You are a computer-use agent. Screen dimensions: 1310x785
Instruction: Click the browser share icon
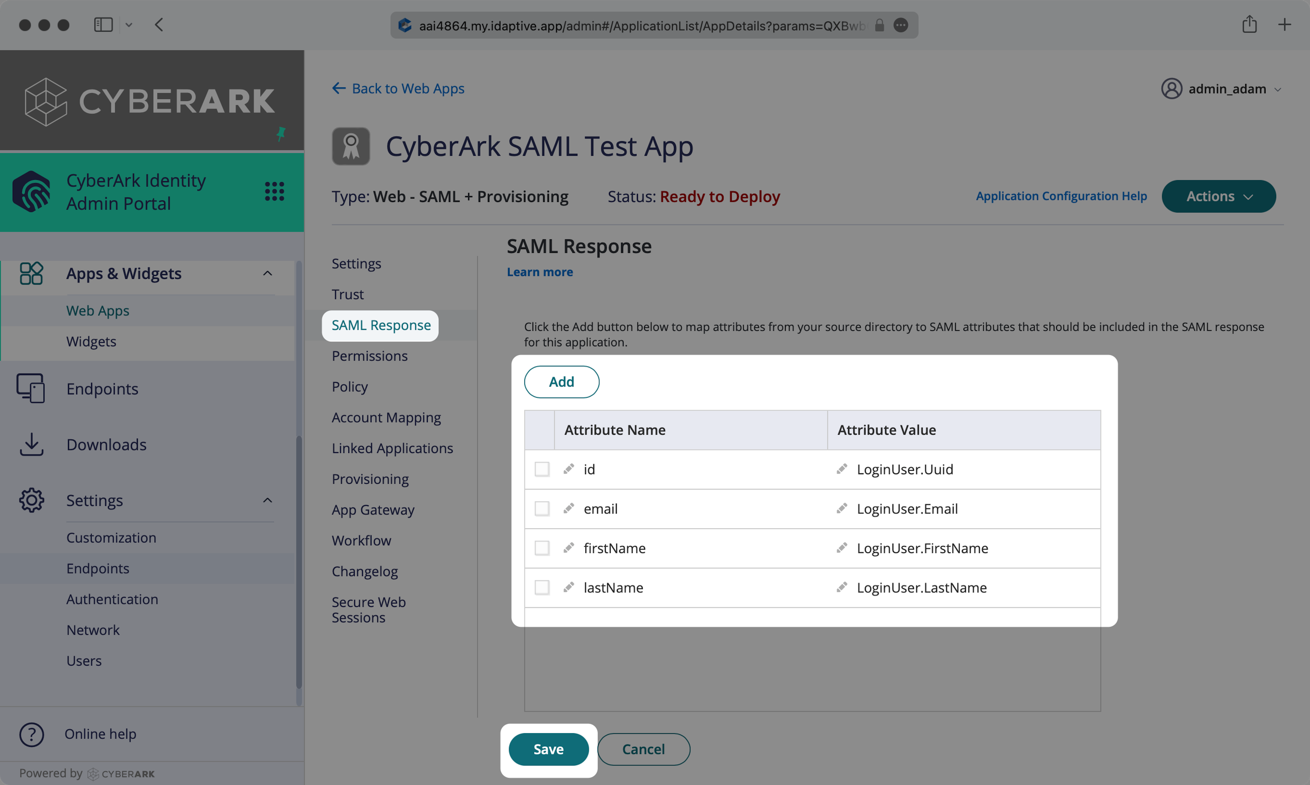(1249, 24)
